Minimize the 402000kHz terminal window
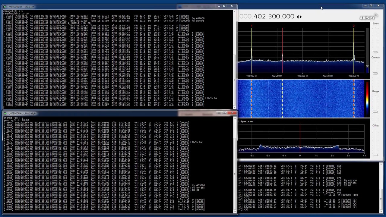Viewport: 386px width, 217px height. coord(219,6)
